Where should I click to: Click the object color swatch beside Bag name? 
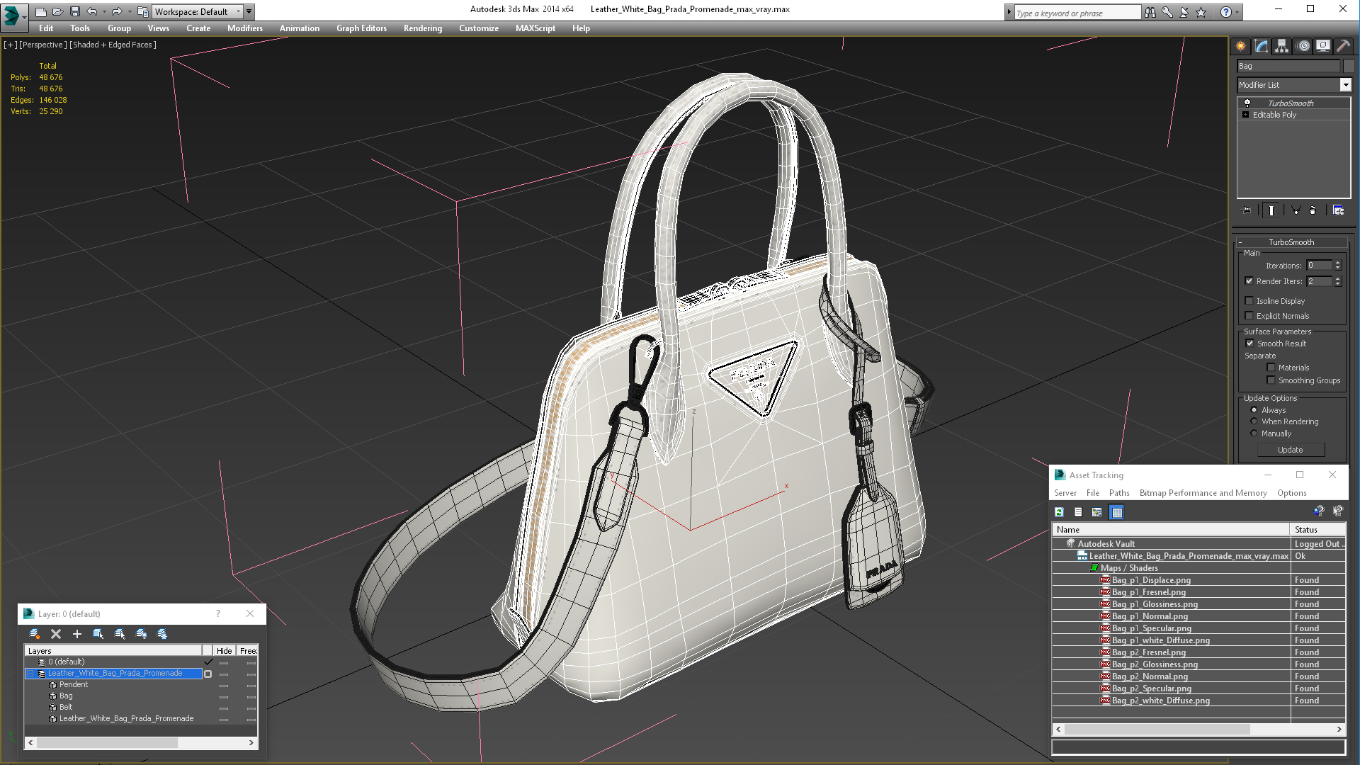pyautogui.click(x=1349, y=66)
